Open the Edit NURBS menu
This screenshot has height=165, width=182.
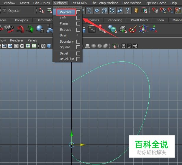(79, 3)
